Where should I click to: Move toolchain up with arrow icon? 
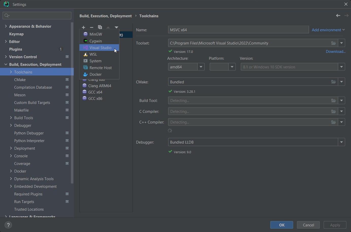[108, 27]
